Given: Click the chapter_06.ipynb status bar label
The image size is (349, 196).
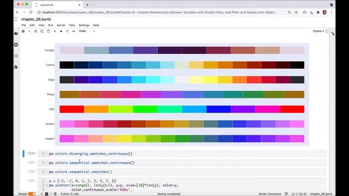Looking at the screenshot, I should 321,194.
